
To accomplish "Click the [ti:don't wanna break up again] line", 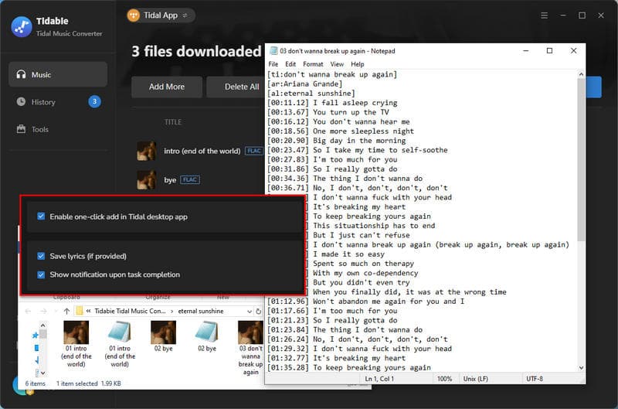I will 332,74.
